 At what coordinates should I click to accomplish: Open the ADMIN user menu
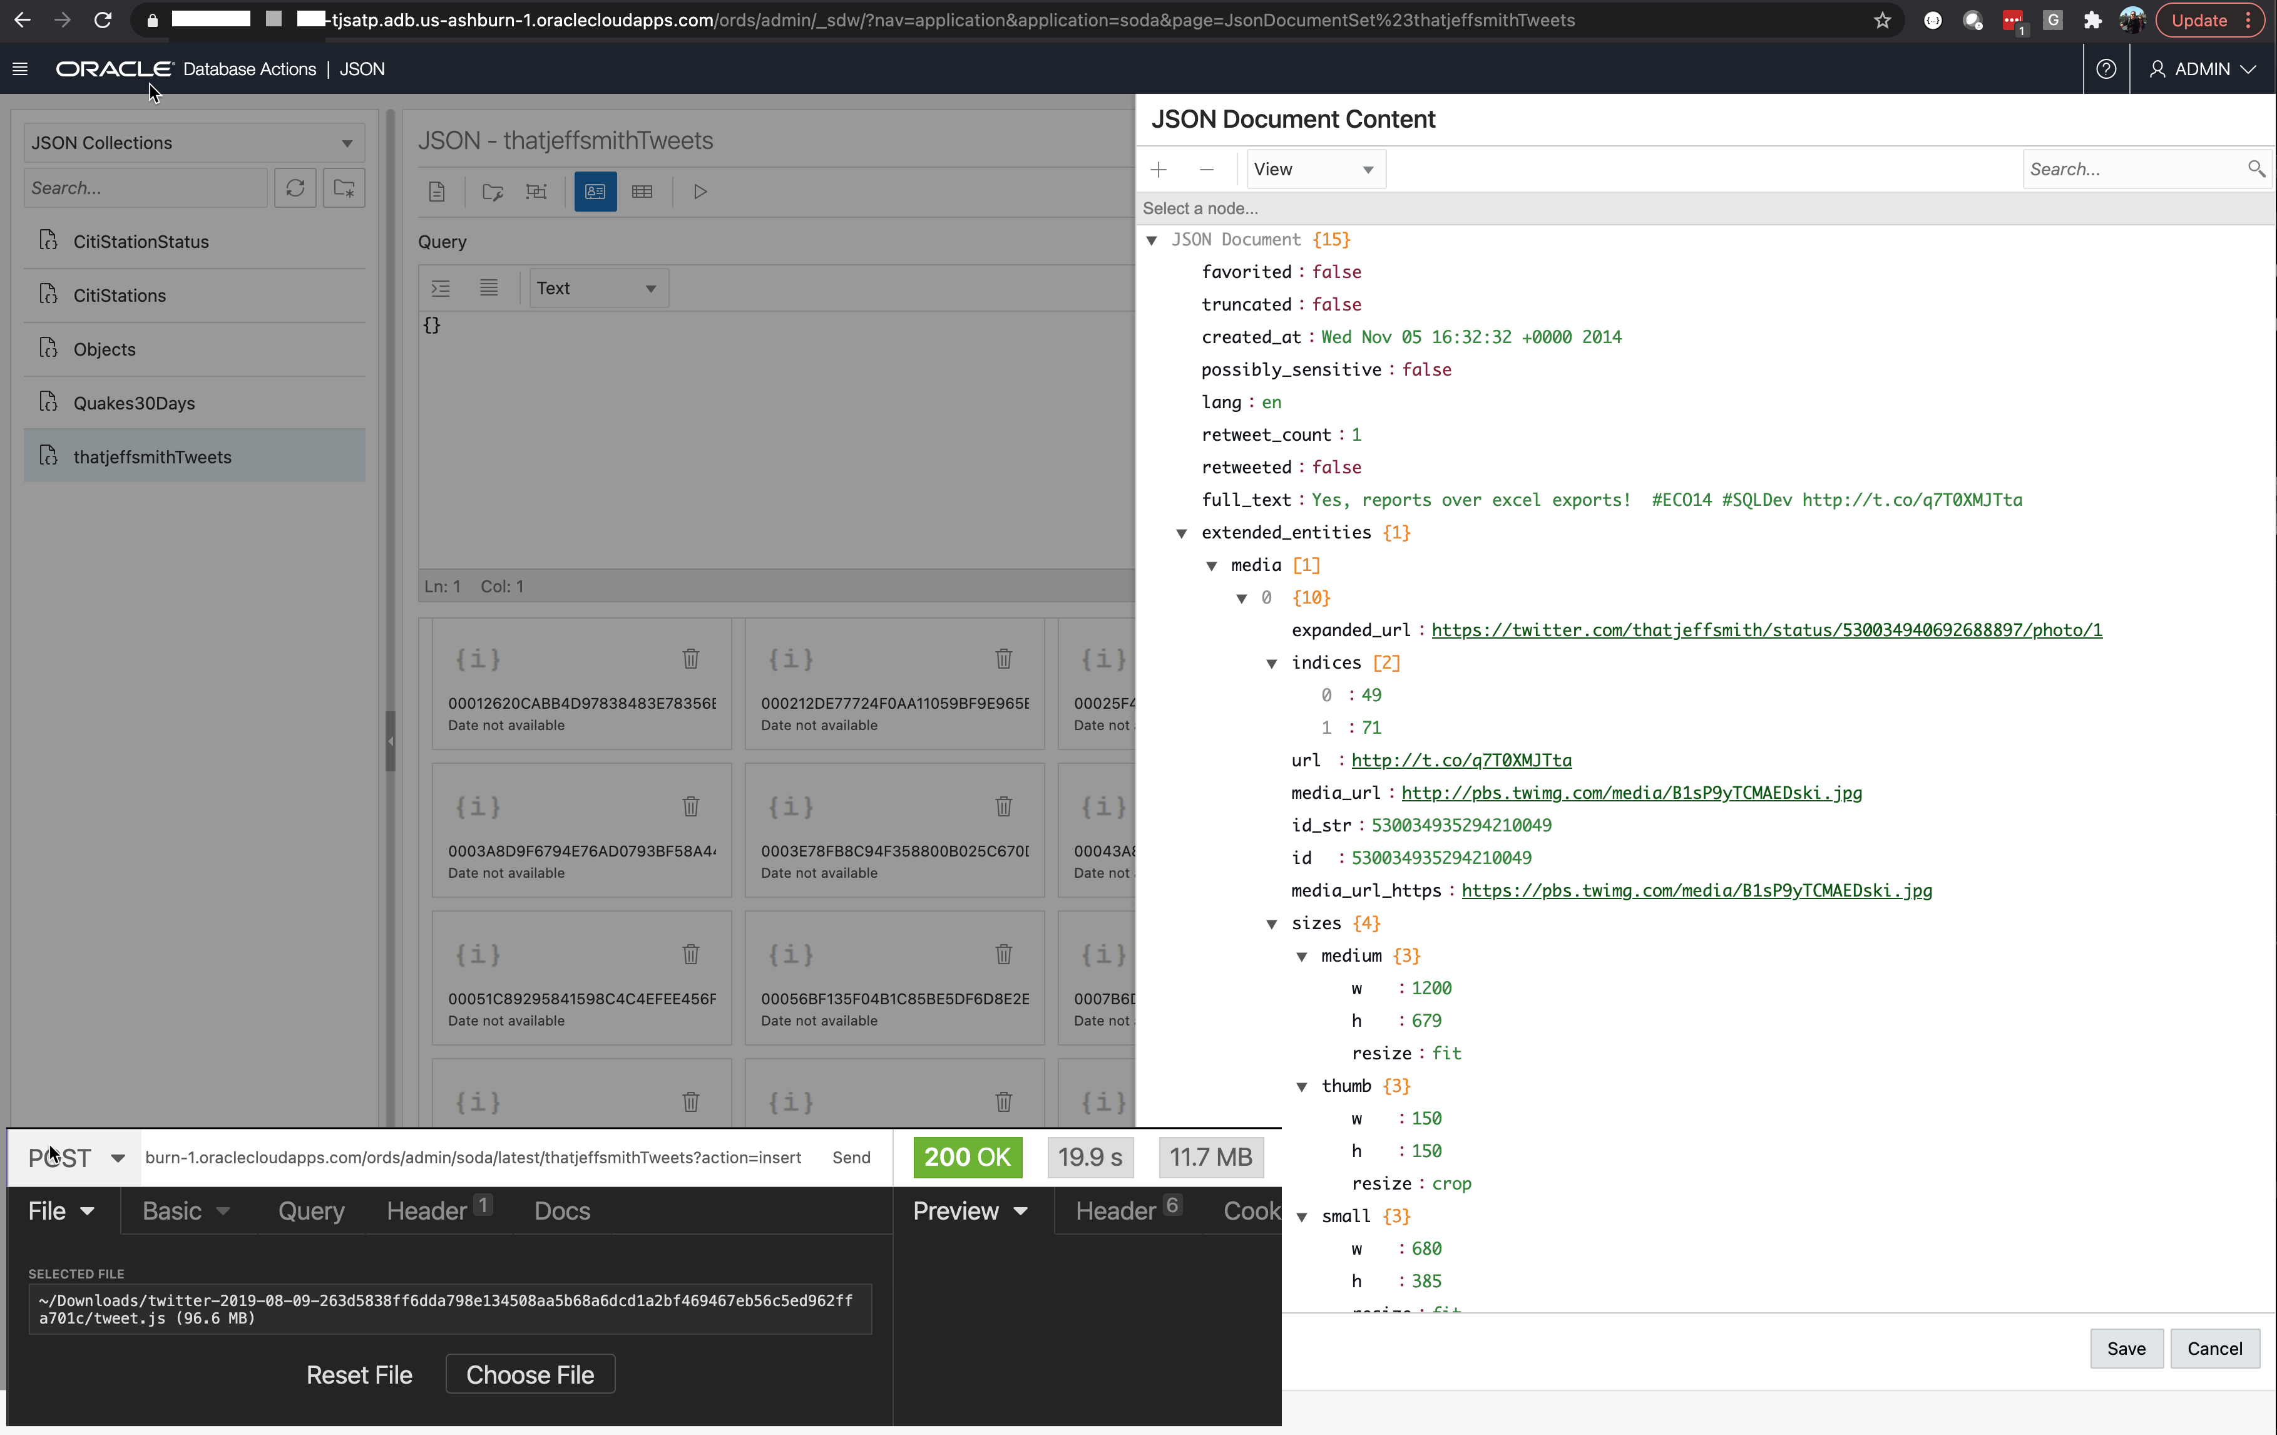pyautogui.click(x=2203, y=69)
